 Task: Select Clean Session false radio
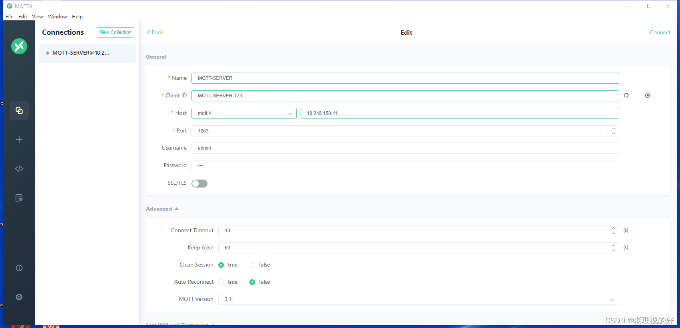tap(252, 265)
